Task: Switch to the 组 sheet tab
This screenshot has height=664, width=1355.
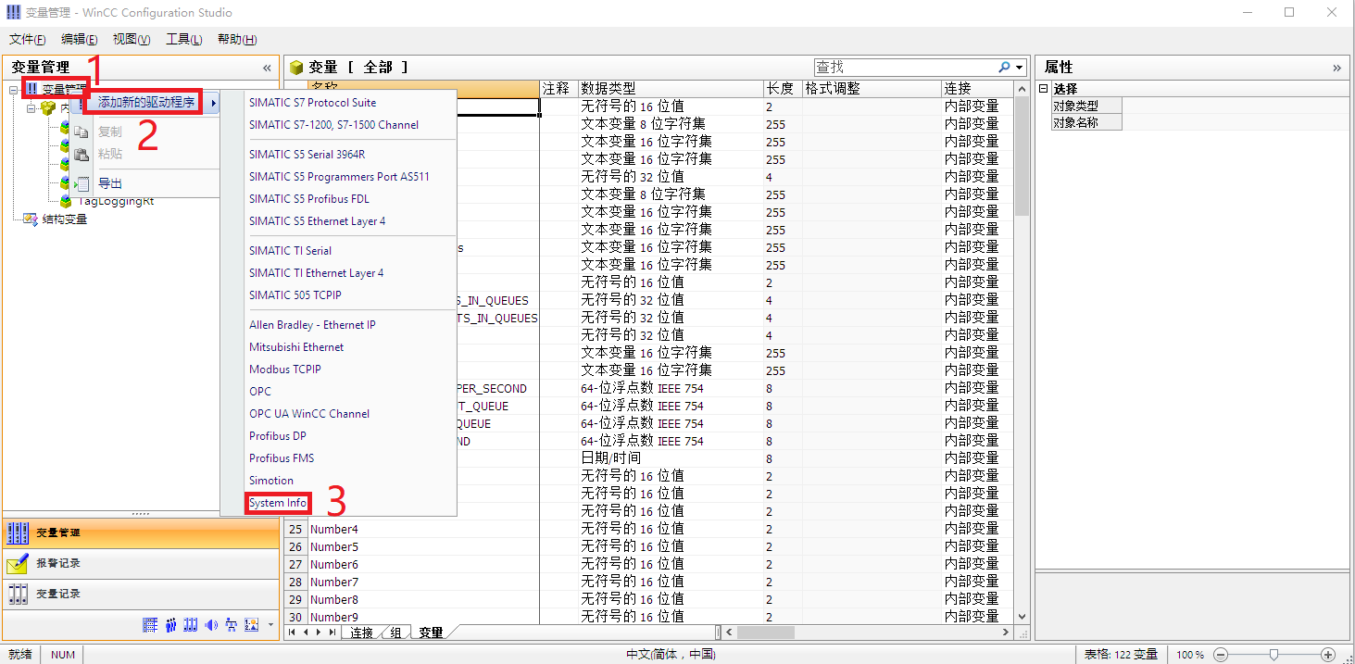Action: 395,633
